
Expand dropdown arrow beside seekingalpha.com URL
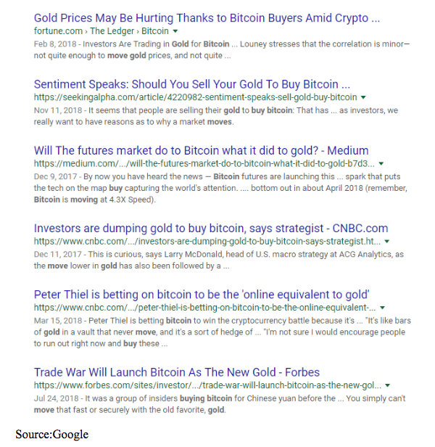[x=363, y=97]
